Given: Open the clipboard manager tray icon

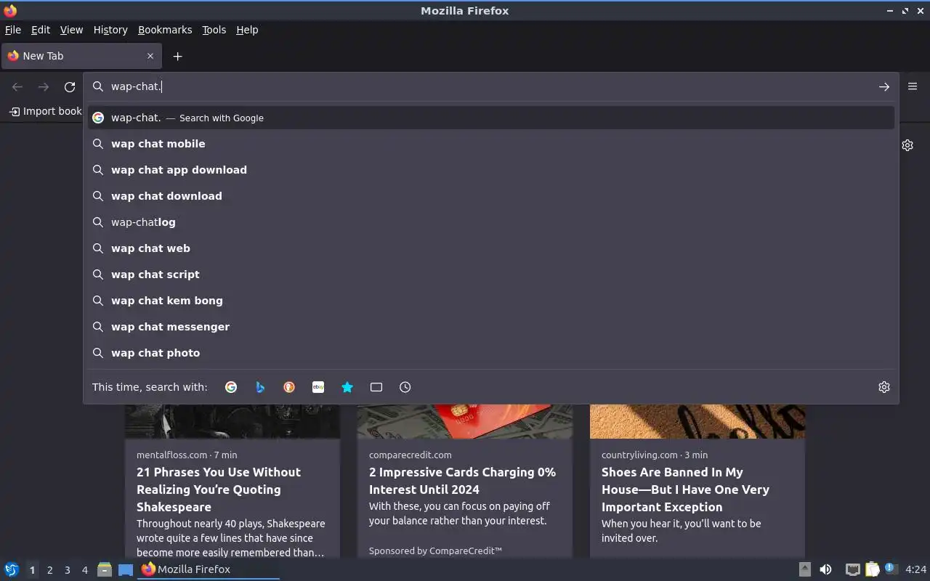Looking at the screenshot, I should click(x=872, y=569).
